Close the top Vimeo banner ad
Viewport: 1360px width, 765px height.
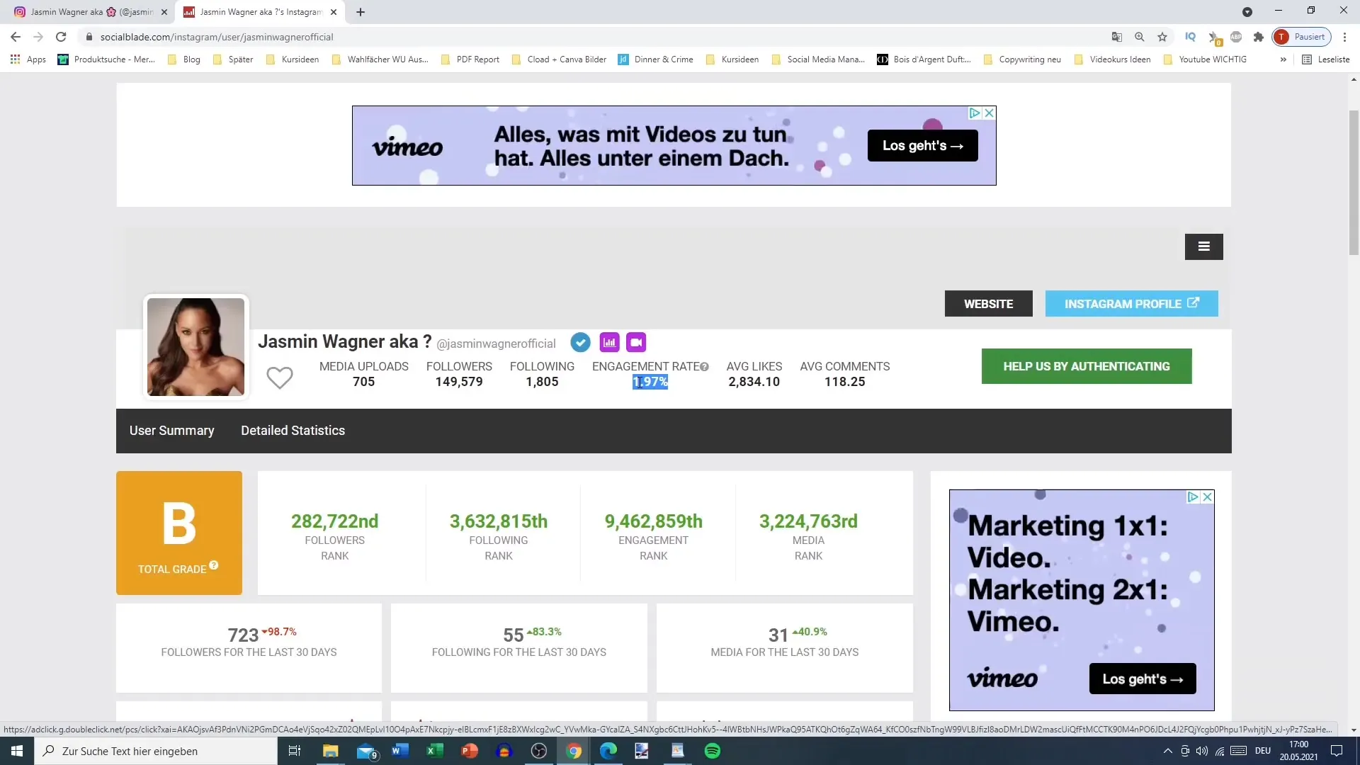(990, 113)
